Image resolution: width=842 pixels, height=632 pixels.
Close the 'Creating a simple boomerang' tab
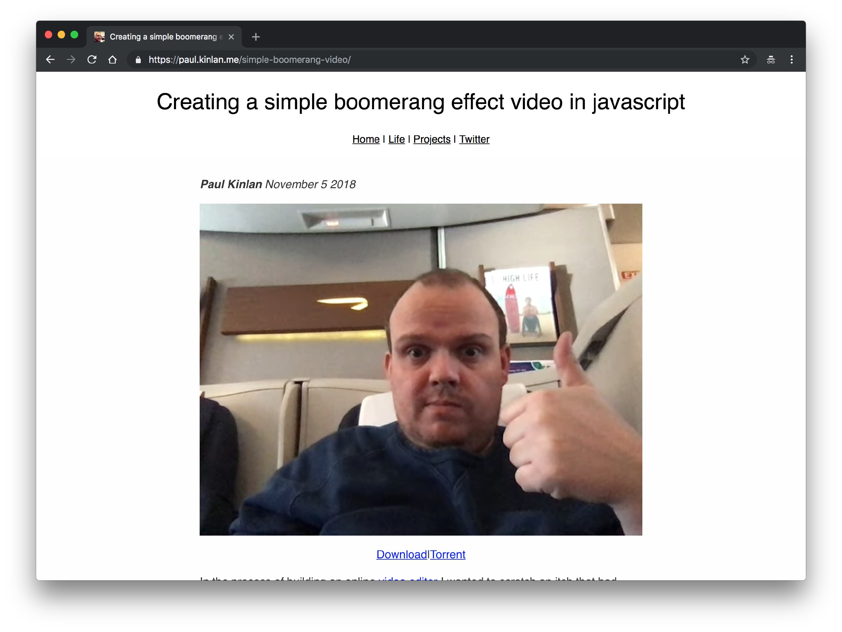pyautogui.click(x=231, y=37)
